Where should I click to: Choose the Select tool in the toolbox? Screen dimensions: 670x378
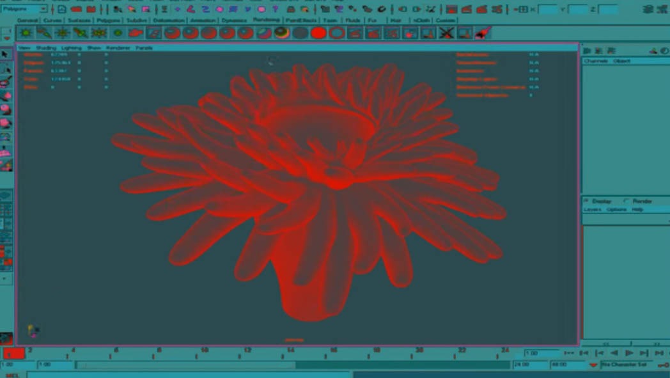pos(5,54)
